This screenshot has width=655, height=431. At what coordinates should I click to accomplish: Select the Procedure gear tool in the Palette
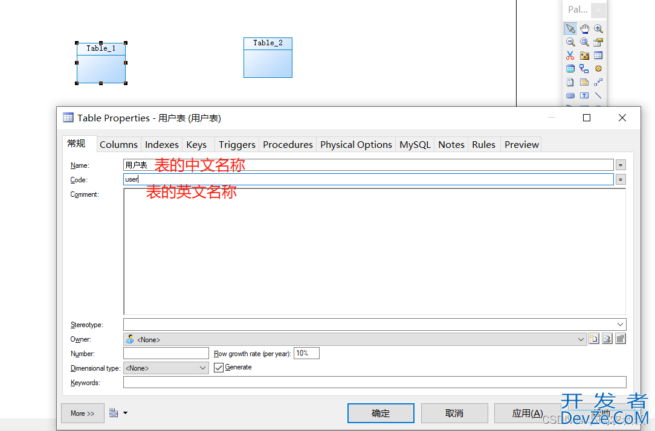coord(598,69)
